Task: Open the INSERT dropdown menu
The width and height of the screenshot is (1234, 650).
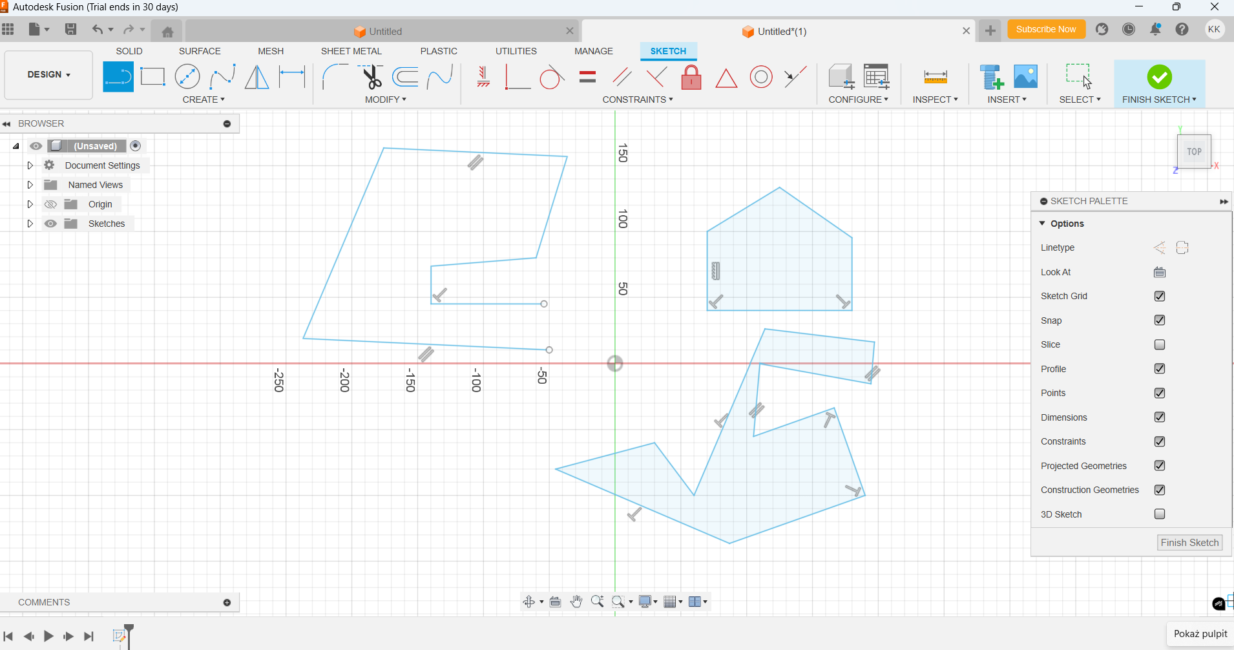Action: tap(1007, 100)
